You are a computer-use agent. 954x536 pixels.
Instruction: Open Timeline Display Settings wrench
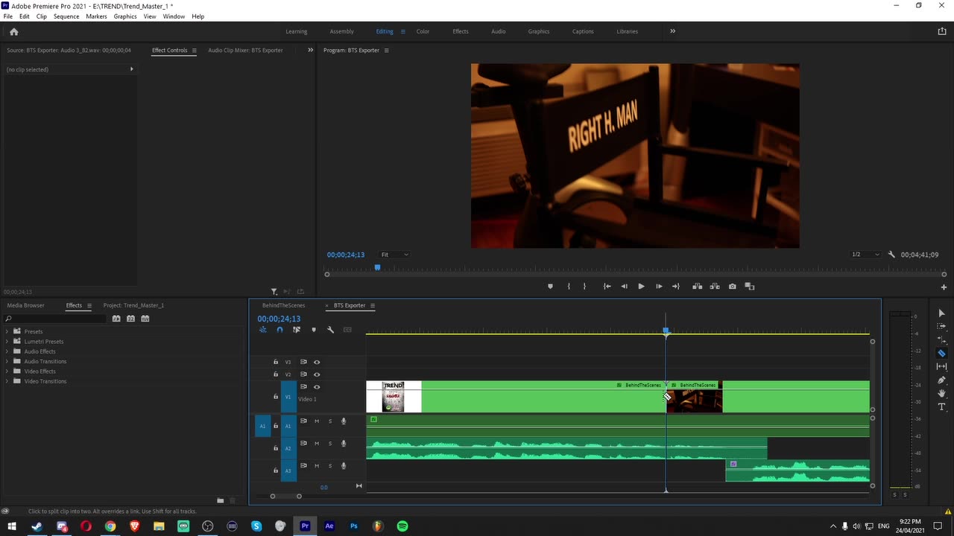[330, 330]
